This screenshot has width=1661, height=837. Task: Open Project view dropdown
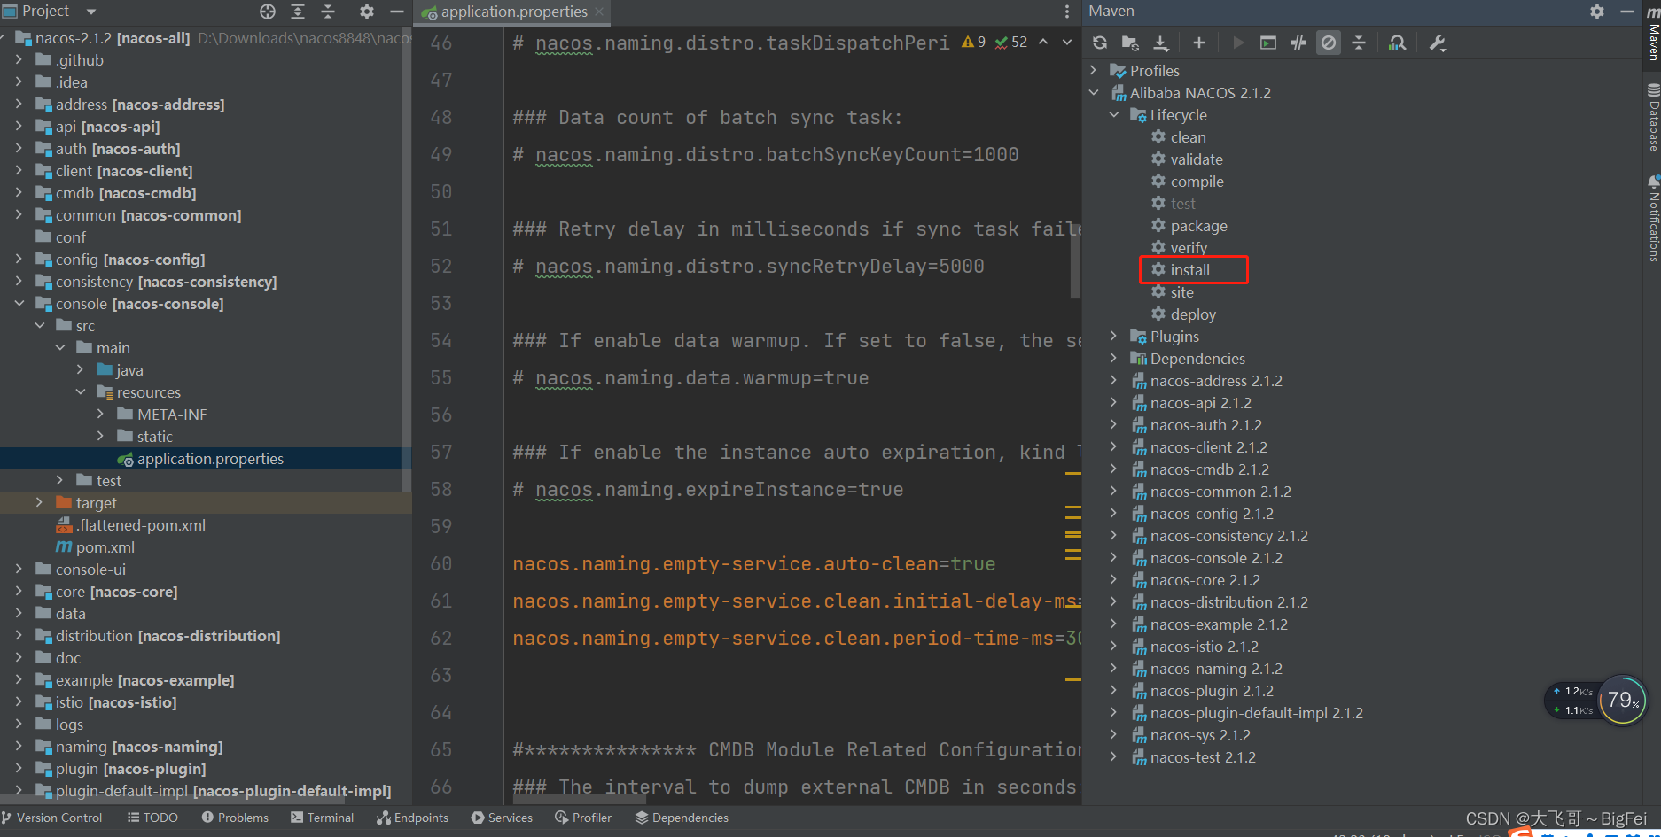90,12
